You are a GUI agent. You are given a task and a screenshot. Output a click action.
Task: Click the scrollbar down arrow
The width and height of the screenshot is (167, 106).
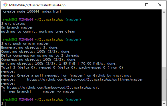[x=164, y=103]
